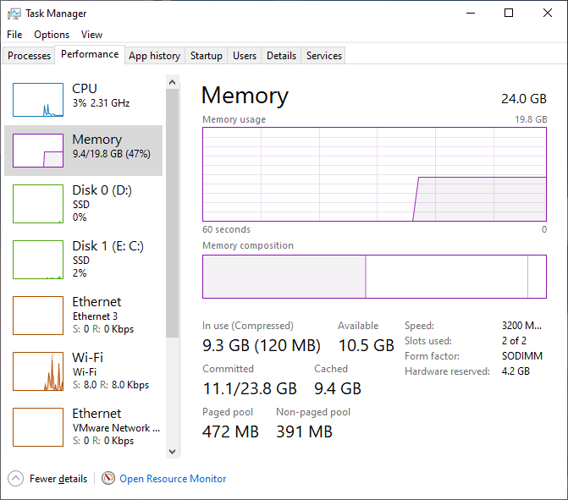
Task: Switch to the Processes tab
Action: (30, 56)
